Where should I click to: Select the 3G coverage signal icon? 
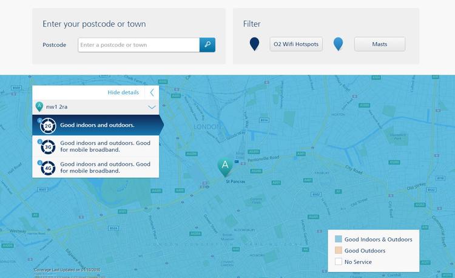(x=48, y=146)
